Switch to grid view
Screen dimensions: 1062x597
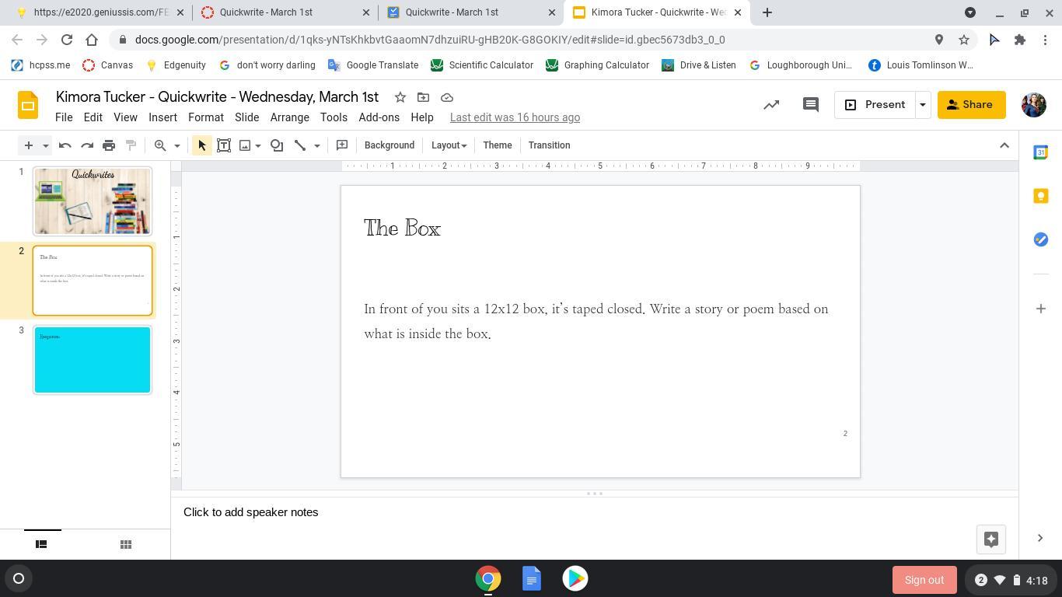(125, 544)
